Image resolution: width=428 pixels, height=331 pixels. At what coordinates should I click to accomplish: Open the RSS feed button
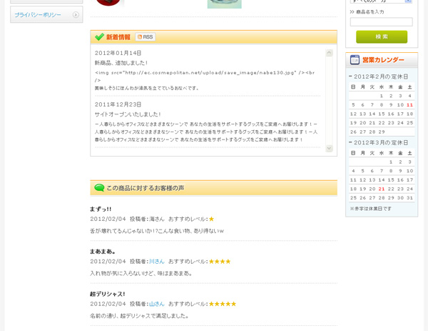click(146, 37)
